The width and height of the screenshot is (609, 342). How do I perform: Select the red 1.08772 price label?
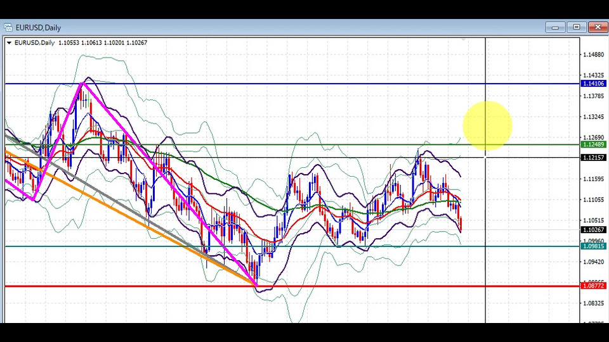pos(593,286)
